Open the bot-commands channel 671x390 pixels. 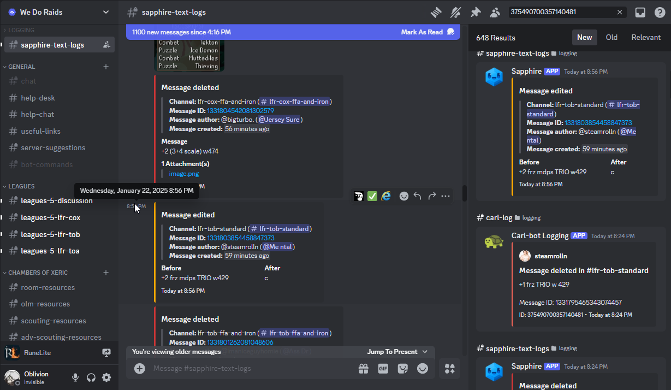(x=60, y=164)
